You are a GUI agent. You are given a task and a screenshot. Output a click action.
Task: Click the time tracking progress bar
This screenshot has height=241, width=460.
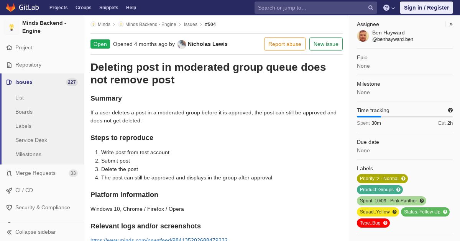click(405, 117)
